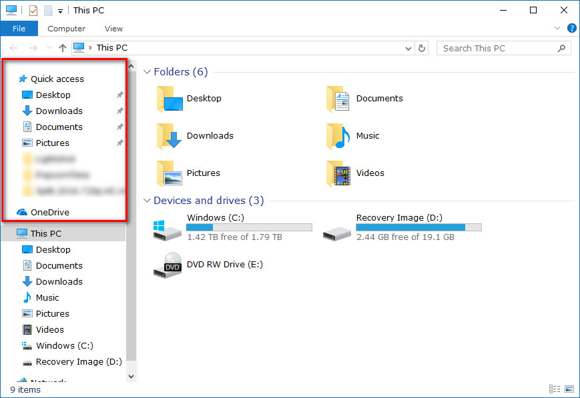Click the Help question mark button
Screen dimensions: 580x398
(572, 28)
